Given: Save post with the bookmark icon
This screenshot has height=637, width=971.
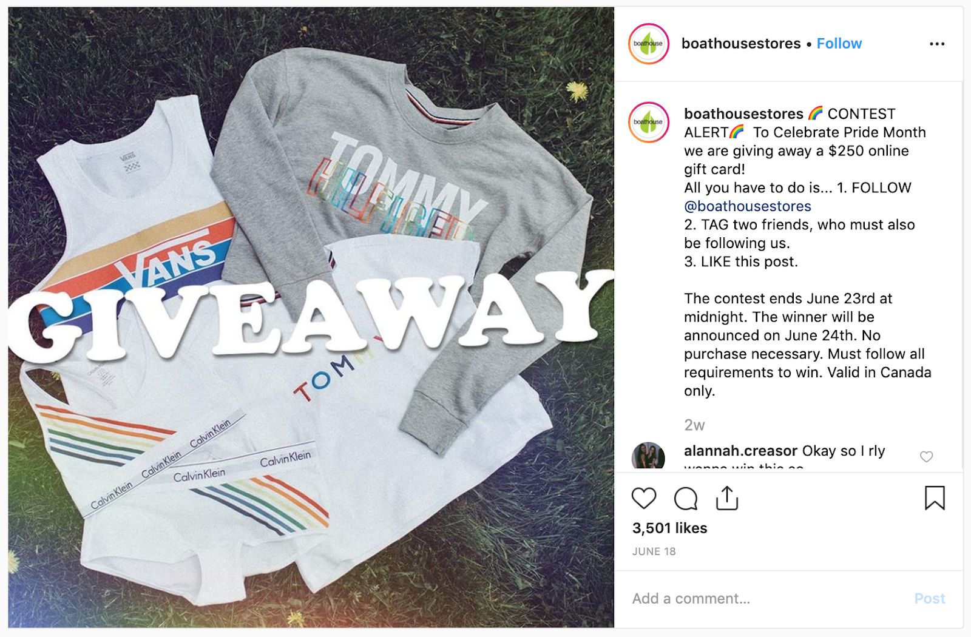Looking at the screenshot, I should click(x=935, y=498).
